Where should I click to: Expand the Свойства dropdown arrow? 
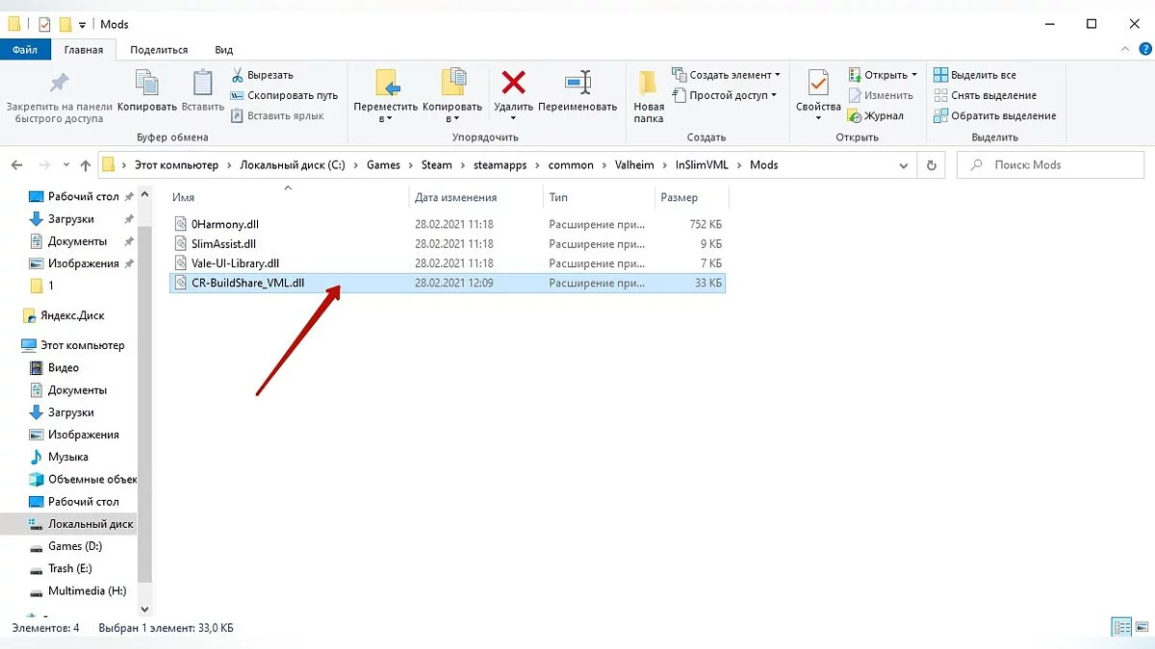818,118
